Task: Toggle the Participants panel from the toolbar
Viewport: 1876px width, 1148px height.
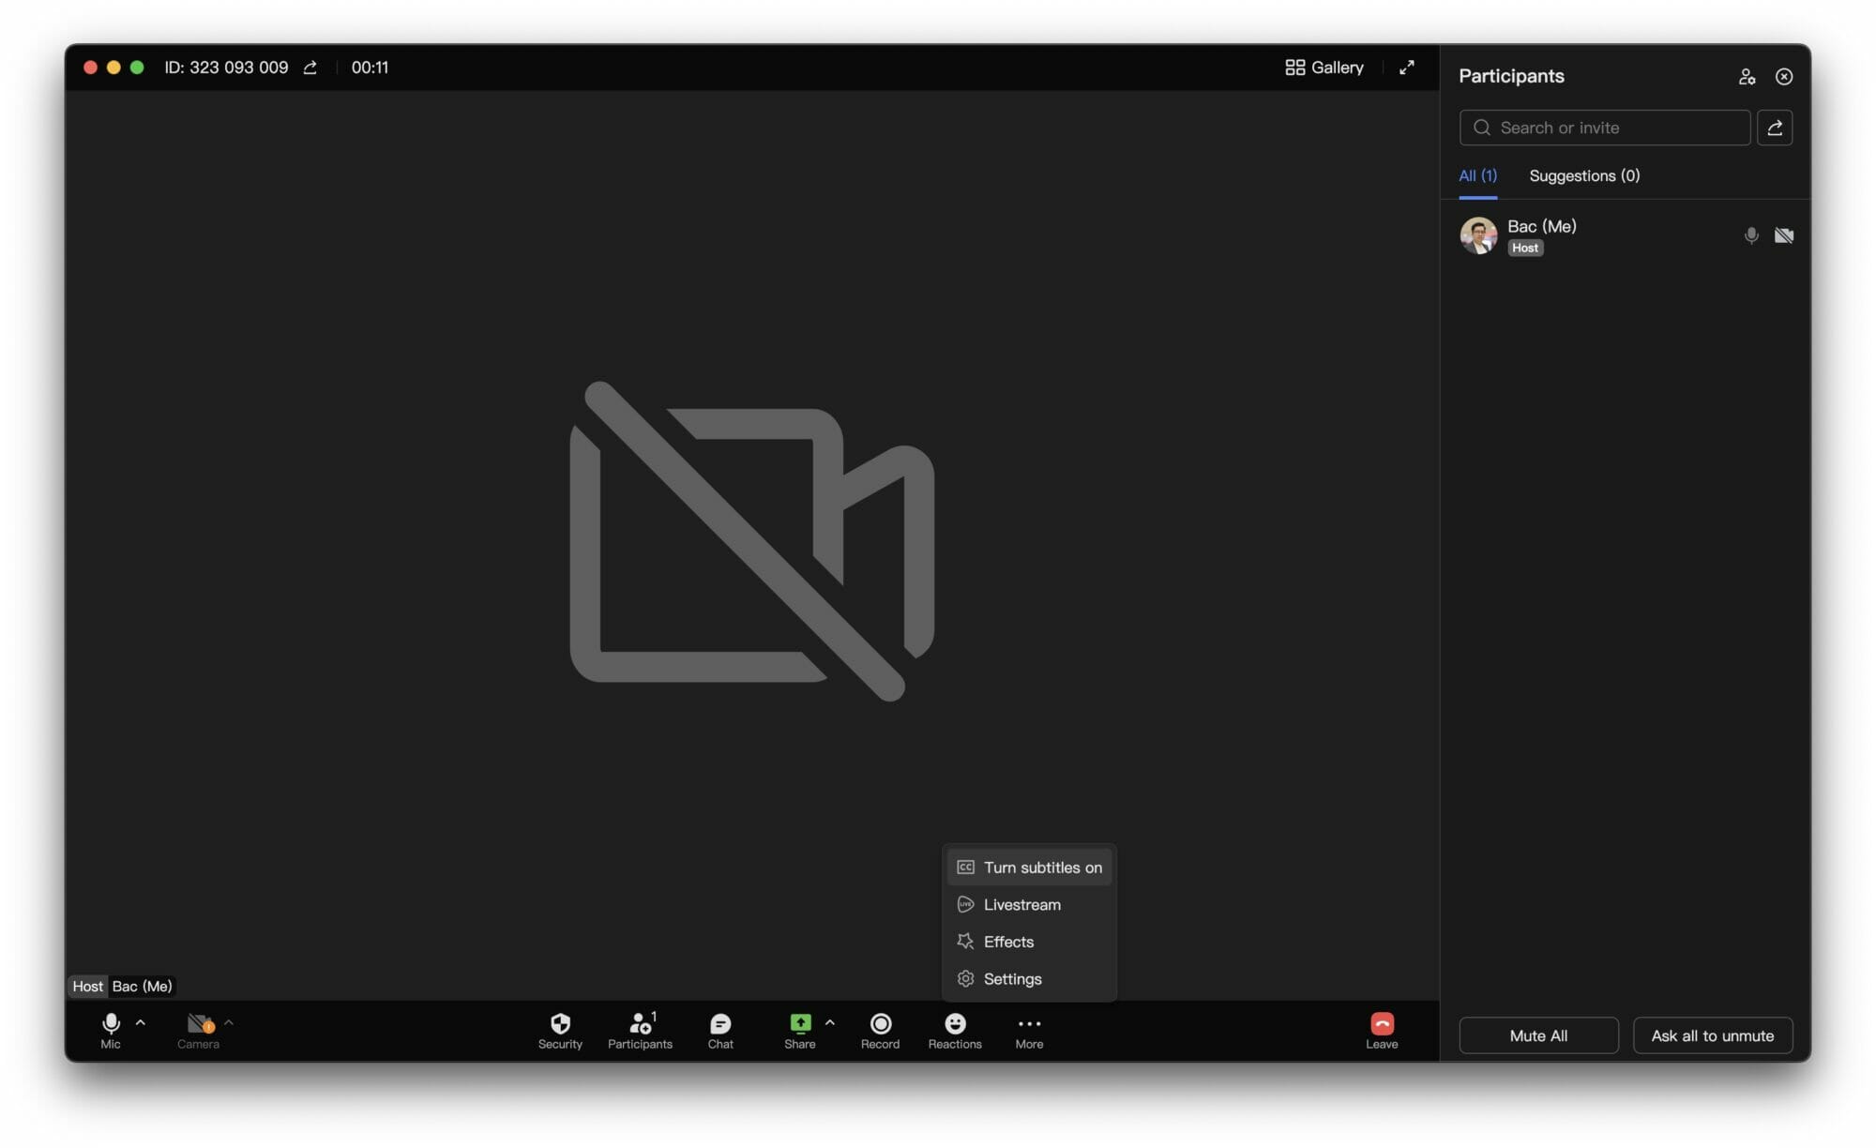Action: point(640,1030)
